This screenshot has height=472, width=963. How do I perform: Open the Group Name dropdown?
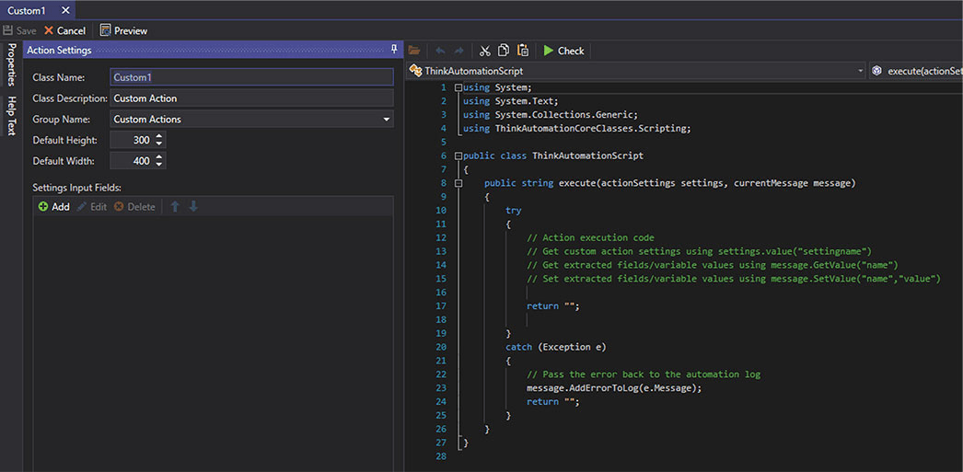[x=387, y=120]
